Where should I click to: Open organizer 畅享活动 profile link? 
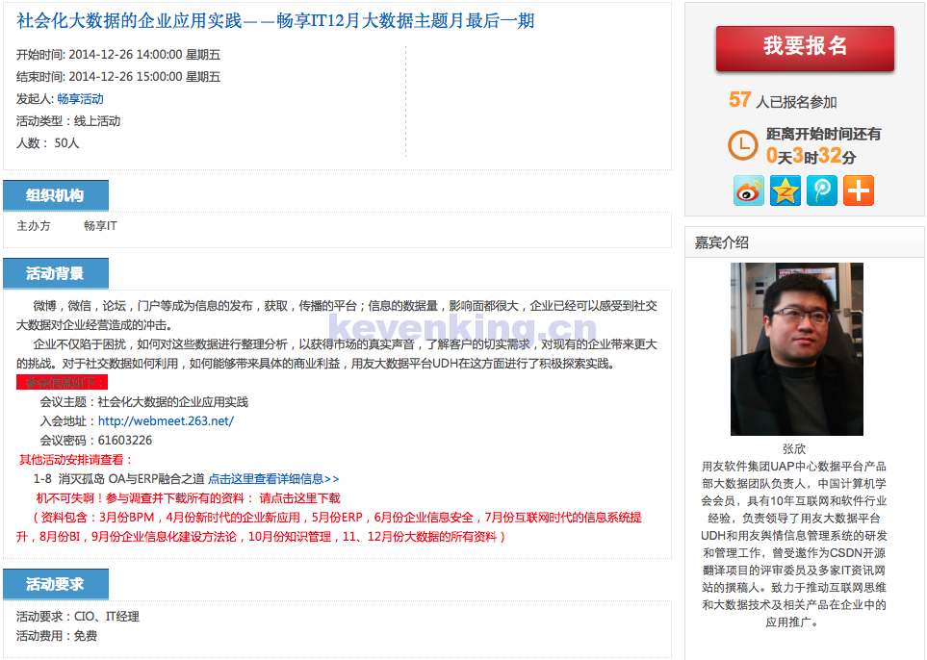pos(81,99)
